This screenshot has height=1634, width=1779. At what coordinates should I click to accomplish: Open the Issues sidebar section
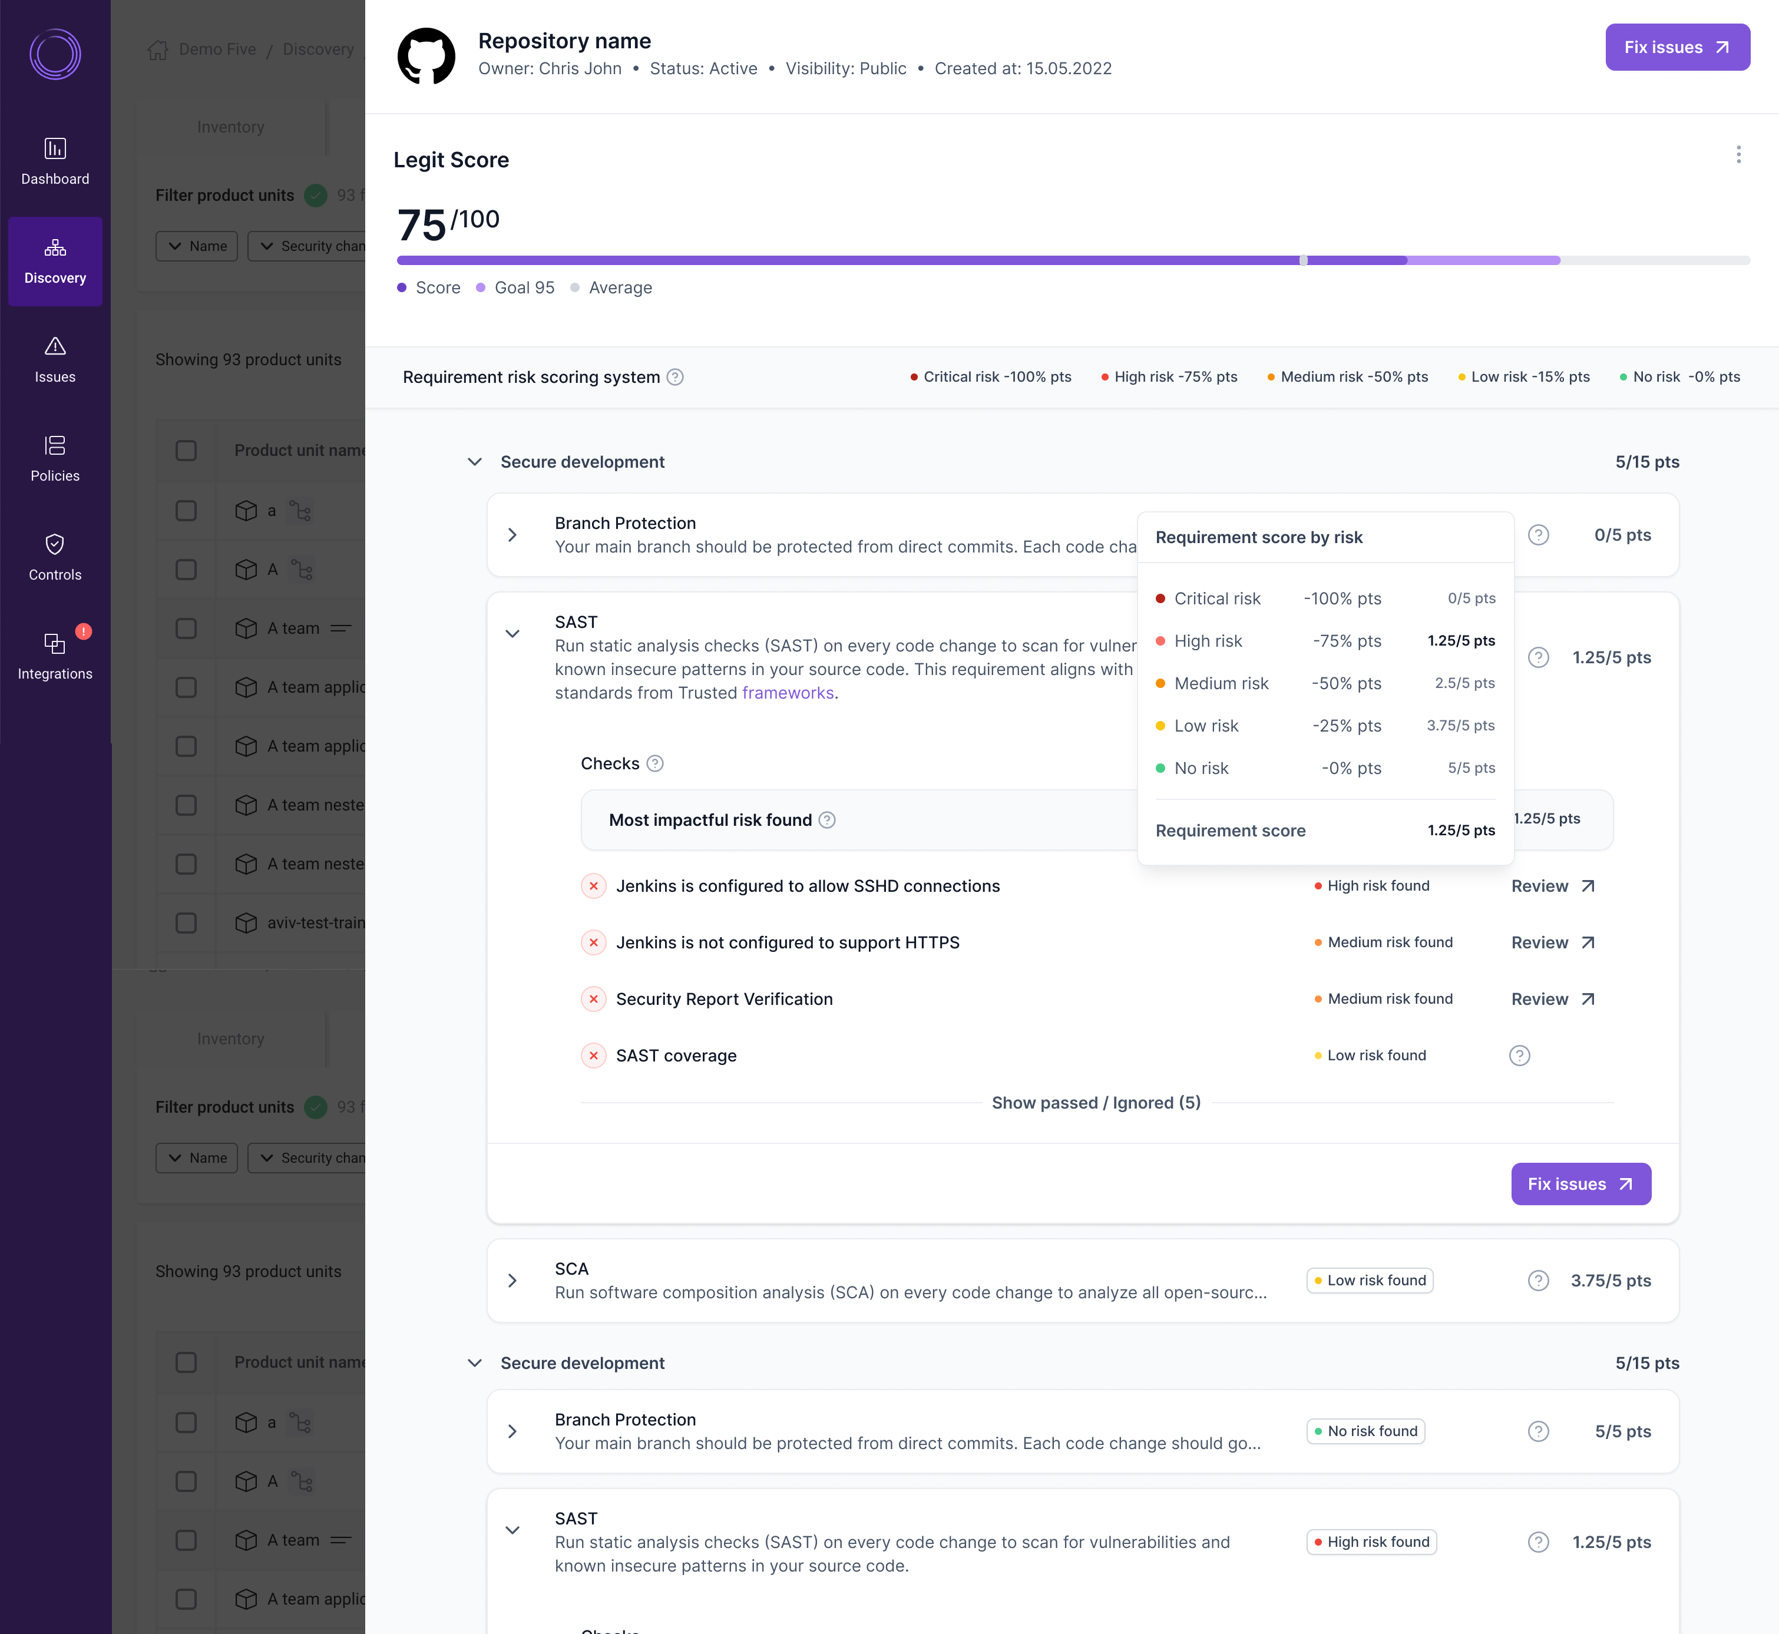pos(55,360)
